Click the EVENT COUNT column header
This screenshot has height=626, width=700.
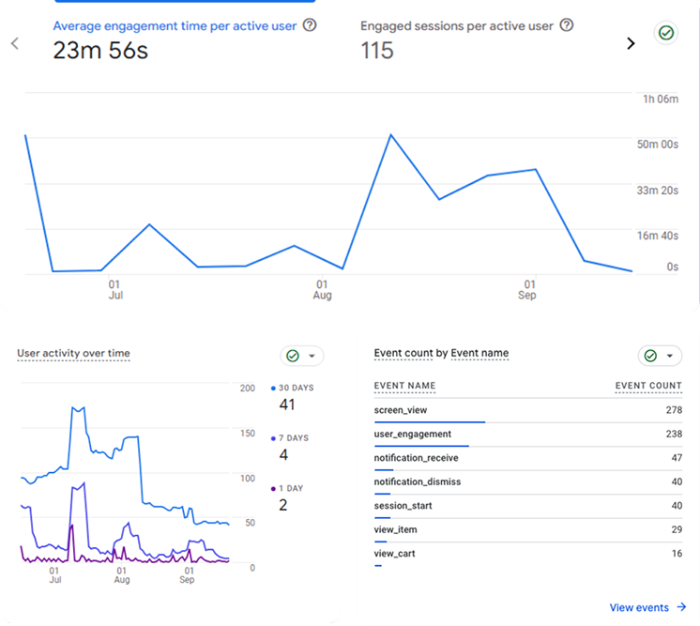[647, 386]
